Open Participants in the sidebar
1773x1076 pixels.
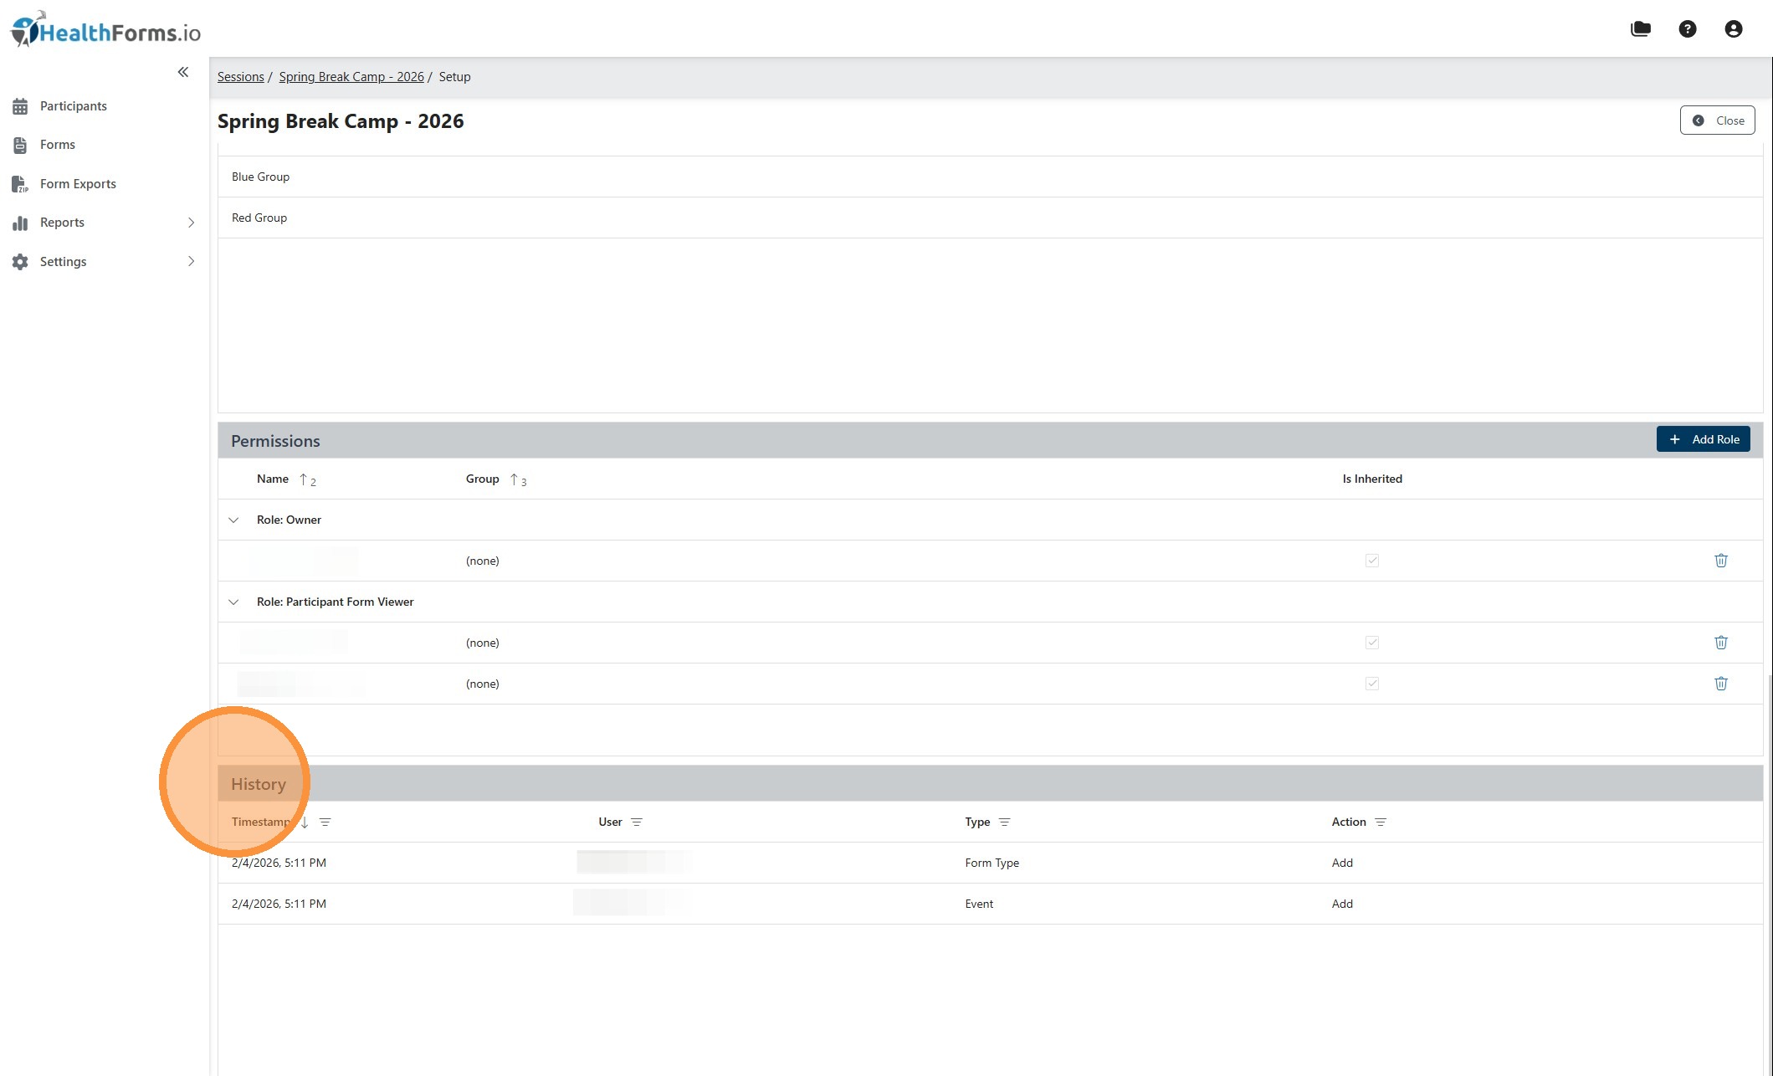[73, 106]
